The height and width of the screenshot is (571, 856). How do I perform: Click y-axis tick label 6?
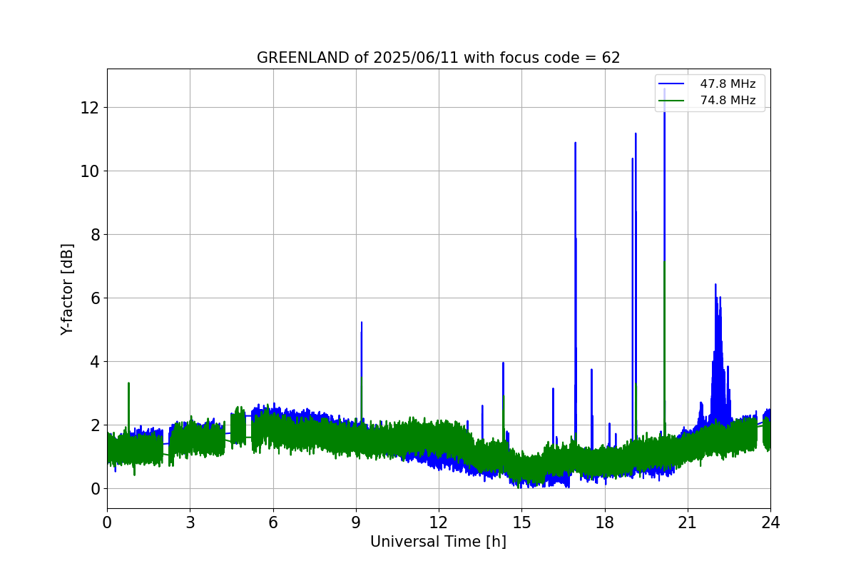coord(95,298)
